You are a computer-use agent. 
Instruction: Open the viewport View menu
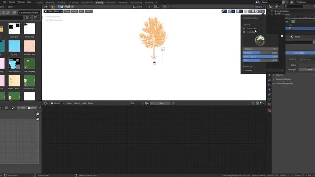(67, 11)
